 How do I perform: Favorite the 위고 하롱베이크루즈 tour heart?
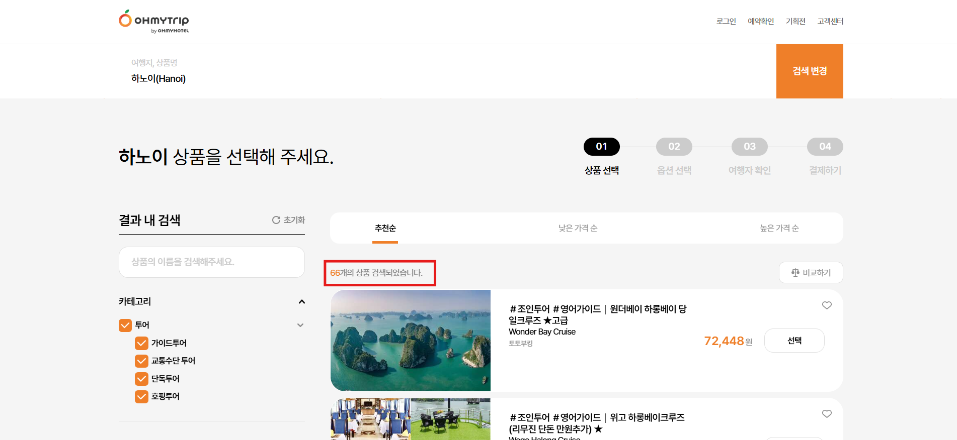(827, 414)
